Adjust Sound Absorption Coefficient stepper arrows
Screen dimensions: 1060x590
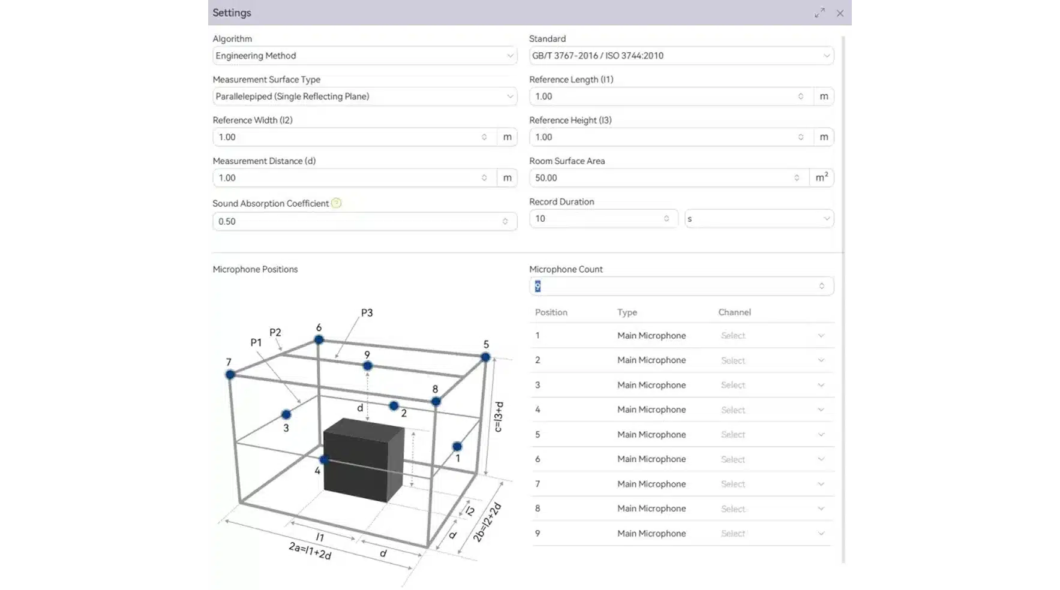505,222
